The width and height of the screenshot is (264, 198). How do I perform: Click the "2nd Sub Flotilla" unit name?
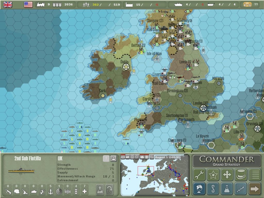pyautogui.click(x=28, y=159)
